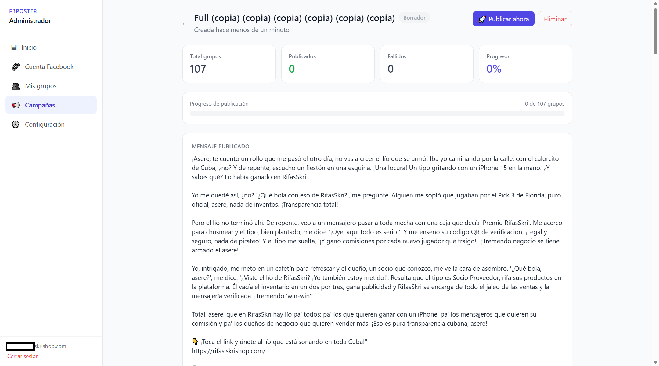This screenshot has width=659, height=366.
Task: Click the Publicar ahora button
Action: pyautogui.click(x=503, y=19)
